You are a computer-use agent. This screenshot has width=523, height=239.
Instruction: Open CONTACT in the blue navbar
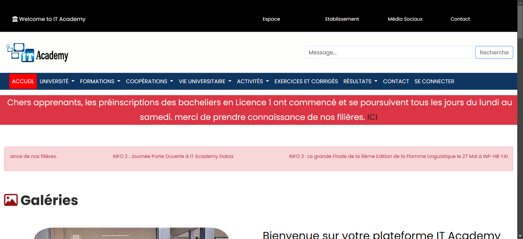[396, 81]
